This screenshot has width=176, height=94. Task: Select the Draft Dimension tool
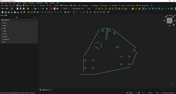pyautogui.click(x=32, y=12)
